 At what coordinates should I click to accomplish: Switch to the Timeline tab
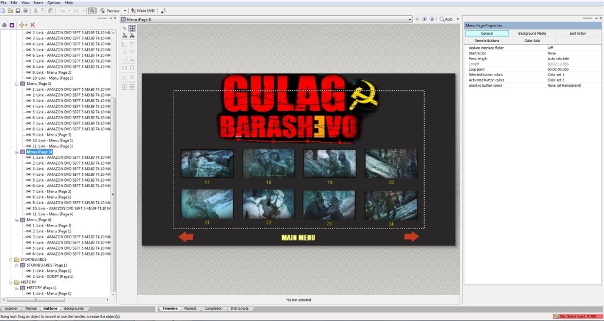(170, 309)
